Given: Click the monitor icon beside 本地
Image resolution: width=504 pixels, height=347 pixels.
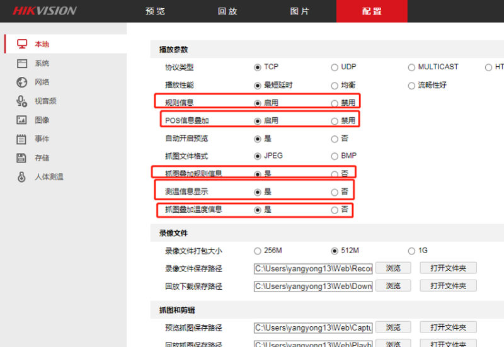Looking at the screenshot, I should [22, 44].
